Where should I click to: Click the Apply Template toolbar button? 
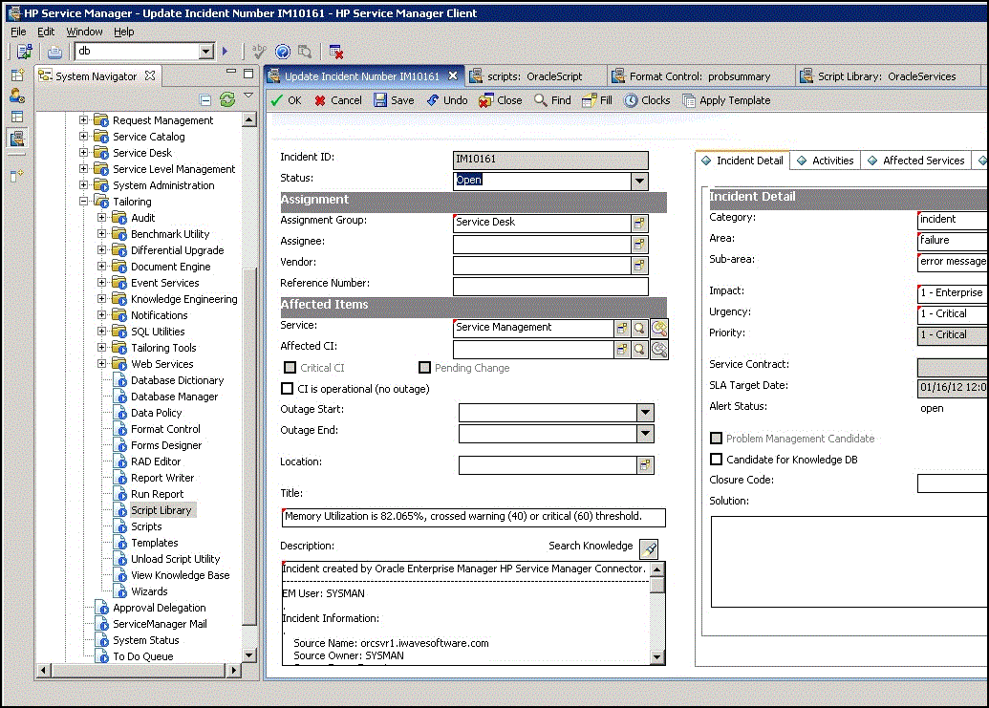(x=726, y=100)
